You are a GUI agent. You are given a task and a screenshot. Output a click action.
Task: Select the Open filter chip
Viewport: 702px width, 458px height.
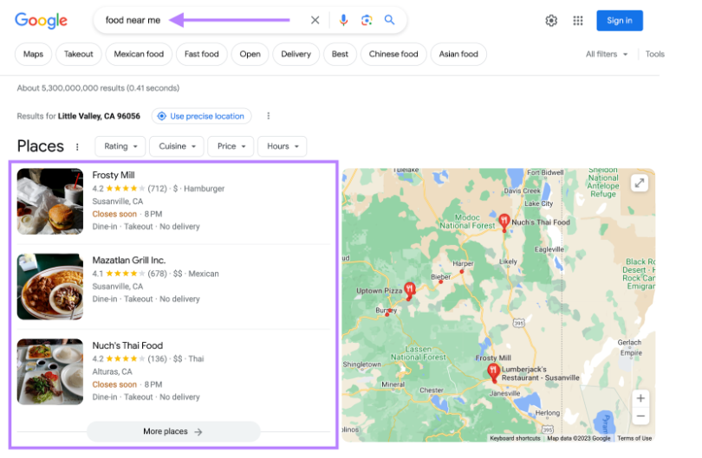[250, 55]
